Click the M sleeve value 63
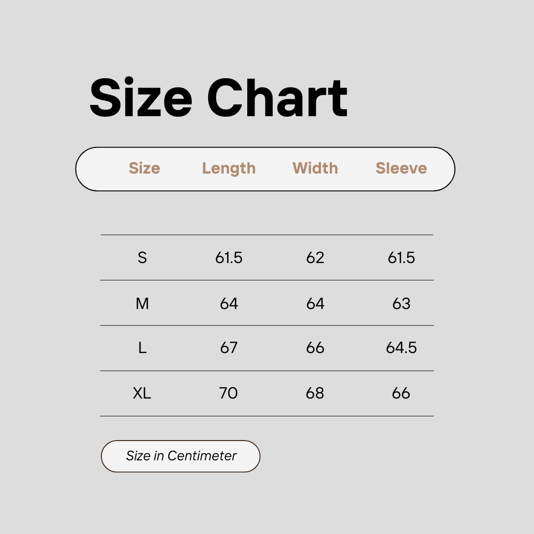The width and height of the screenshot is (534, 534). tap(401, 304)
